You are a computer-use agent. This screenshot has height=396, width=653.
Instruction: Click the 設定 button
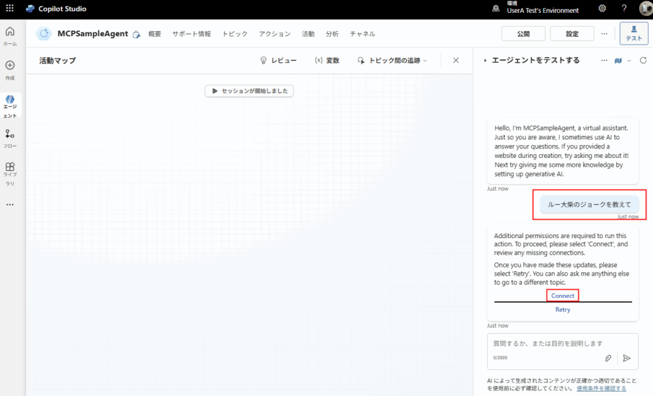[572, 34]
